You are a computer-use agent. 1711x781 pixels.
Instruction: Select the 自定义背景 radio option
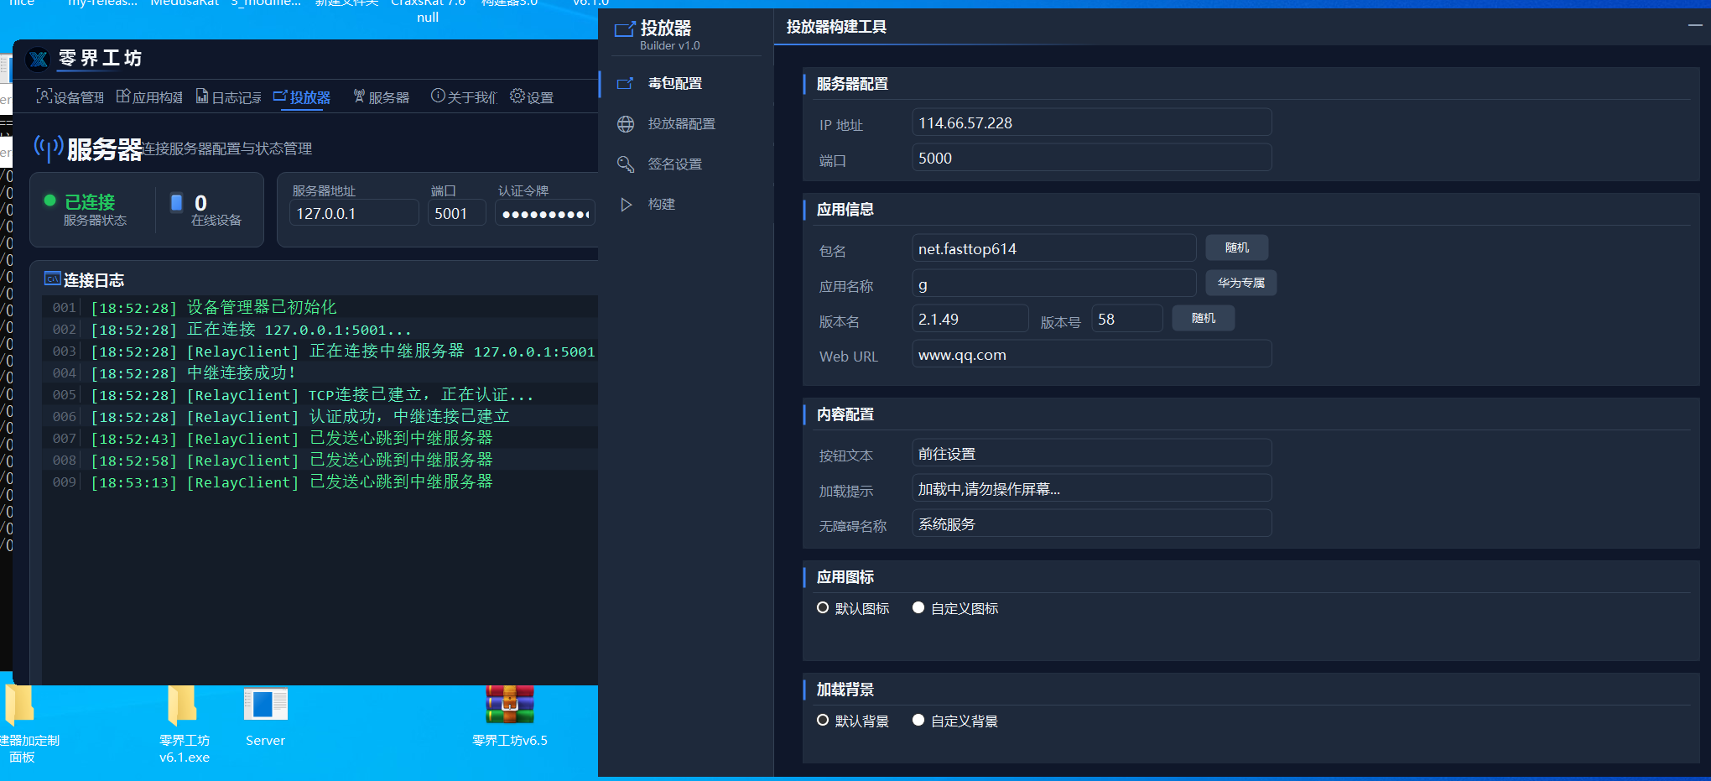pyautogui.click(x=918, y=721)
